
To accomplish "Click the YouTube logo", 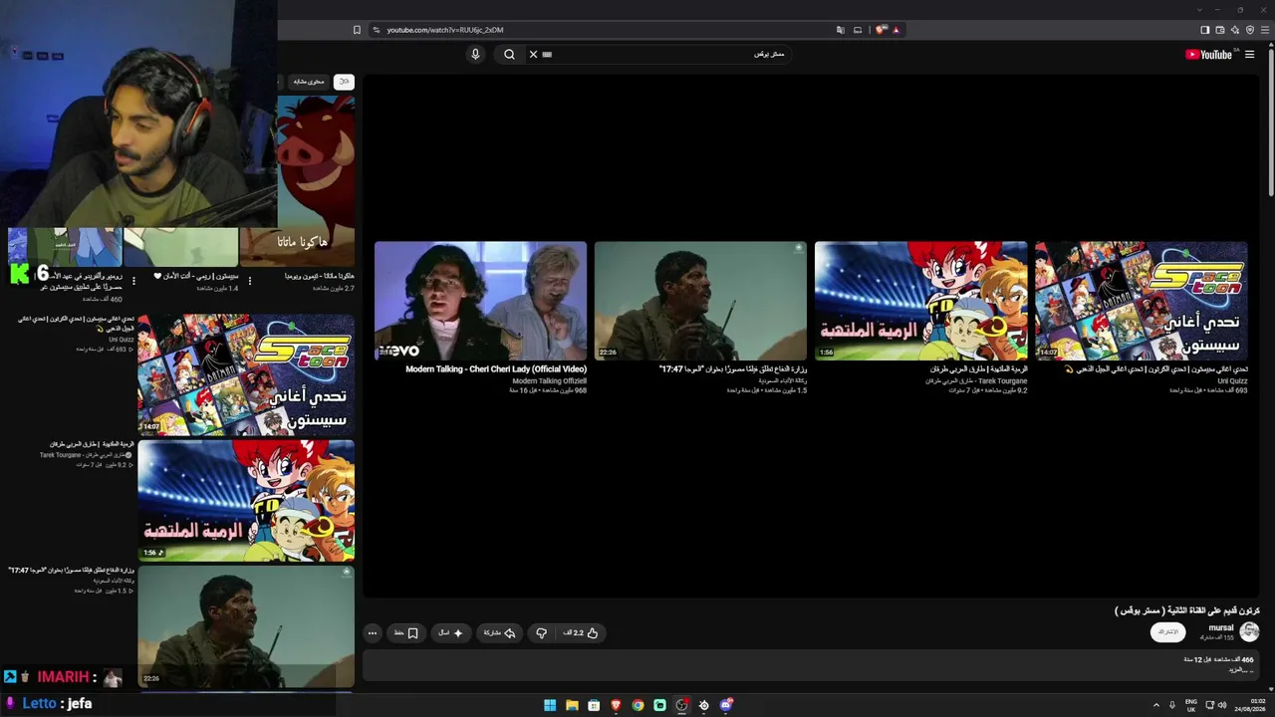I will click(x=1208, y=55).
